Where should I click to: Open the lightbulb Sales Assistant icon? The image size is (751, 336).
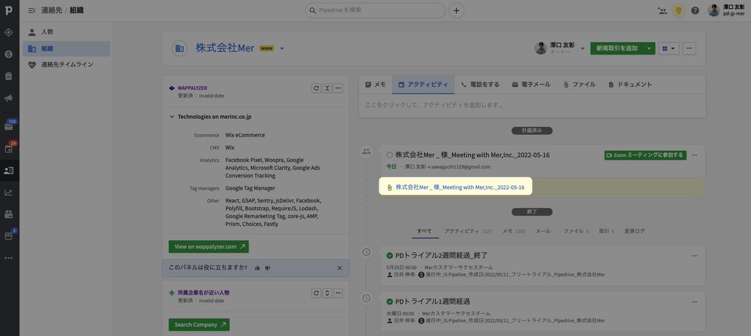[678, 11]
